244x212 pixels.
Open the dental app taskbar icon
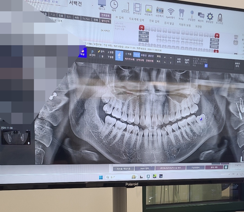pyautogui.click(x=148, y=176)
